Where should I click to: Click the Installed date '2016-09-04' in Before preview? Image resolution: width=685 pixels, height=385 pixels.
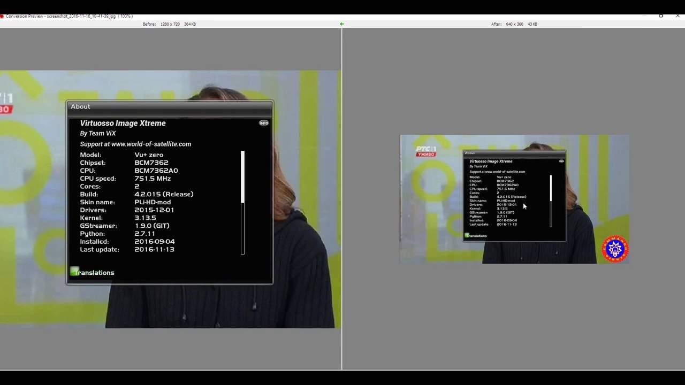[155, 242]
